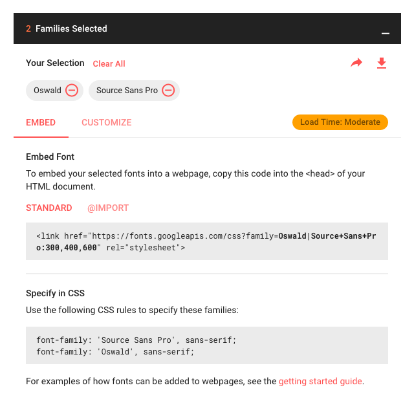Click the Source Sans Pro chip label
This screenshot has width=414, height=414.
[127, 91]
